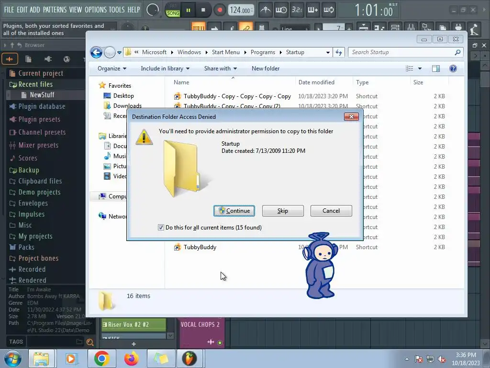The height and width of the screenshot is (368, 490).
Task: Toggle the Explorer preview pane icon
Action: [x=436, y=69]
